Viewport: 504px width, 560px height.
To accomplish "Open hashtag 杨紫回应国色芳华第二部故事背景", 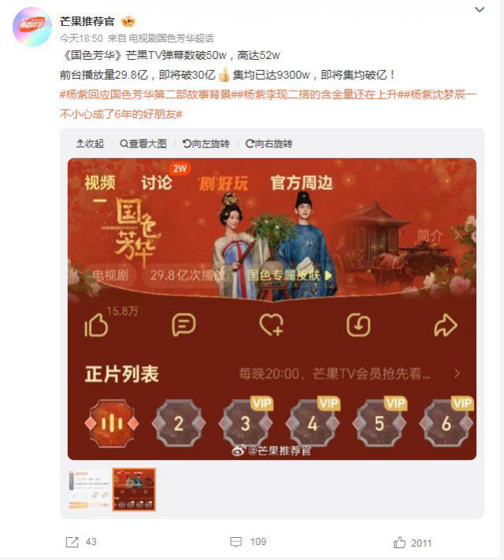I will (x=146, y=95).
